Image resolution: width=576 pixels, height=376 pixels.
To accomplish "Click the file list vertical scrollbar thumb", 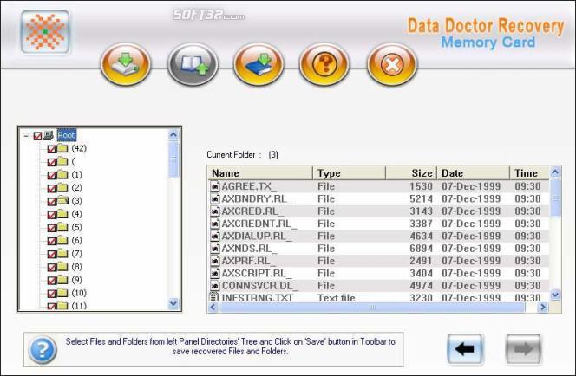I will click(x=555, y=198).
